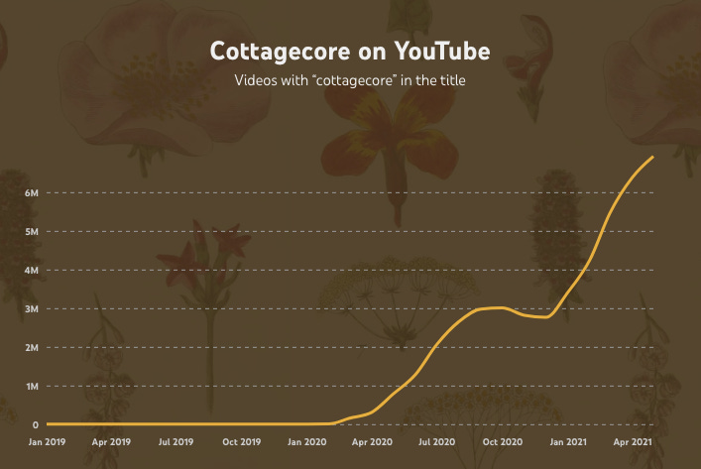Click the "5M" y-axis label
This screenshot has width=701, height=469.
click(x=32, y=232)
